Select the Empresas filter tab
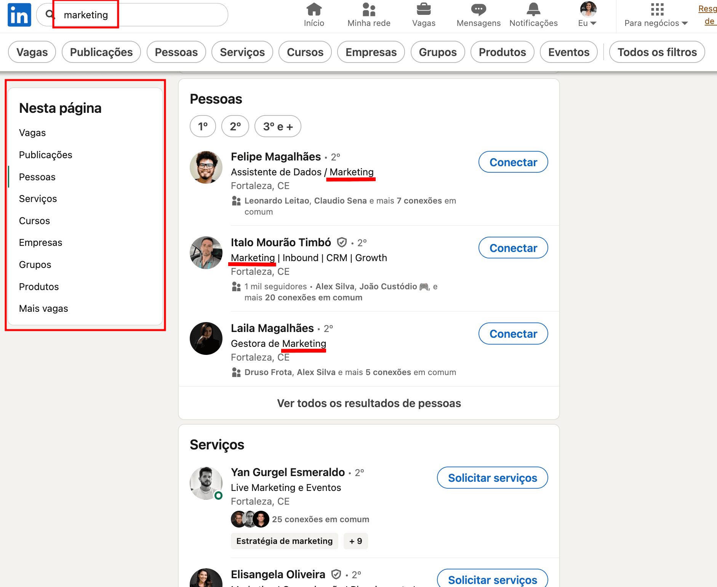 click(x=371, y=52)
